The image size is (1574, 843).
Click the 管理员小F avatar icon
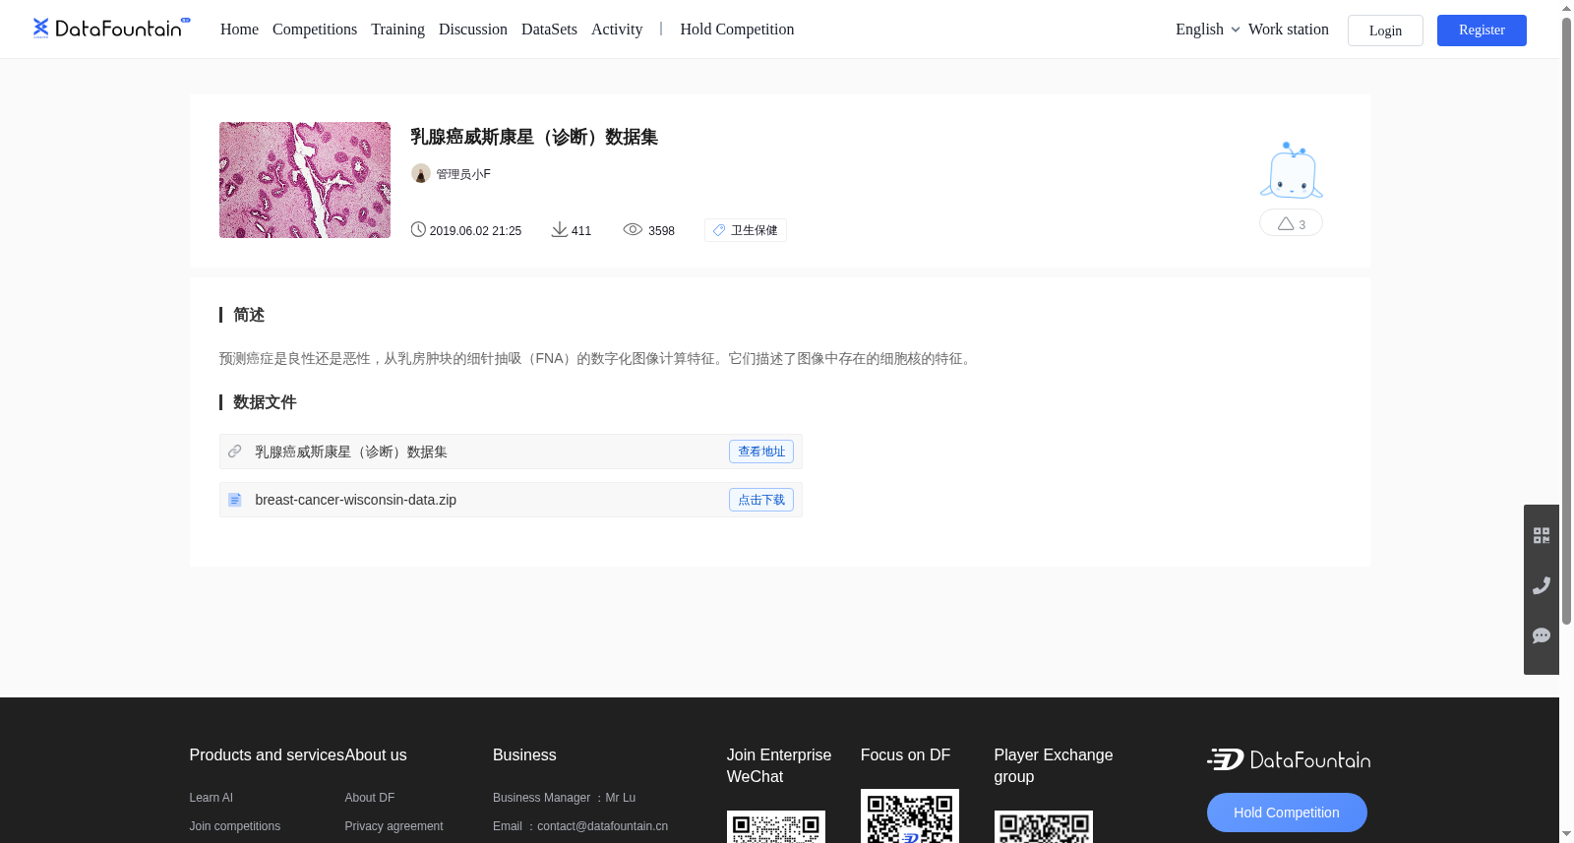point(421,173)
